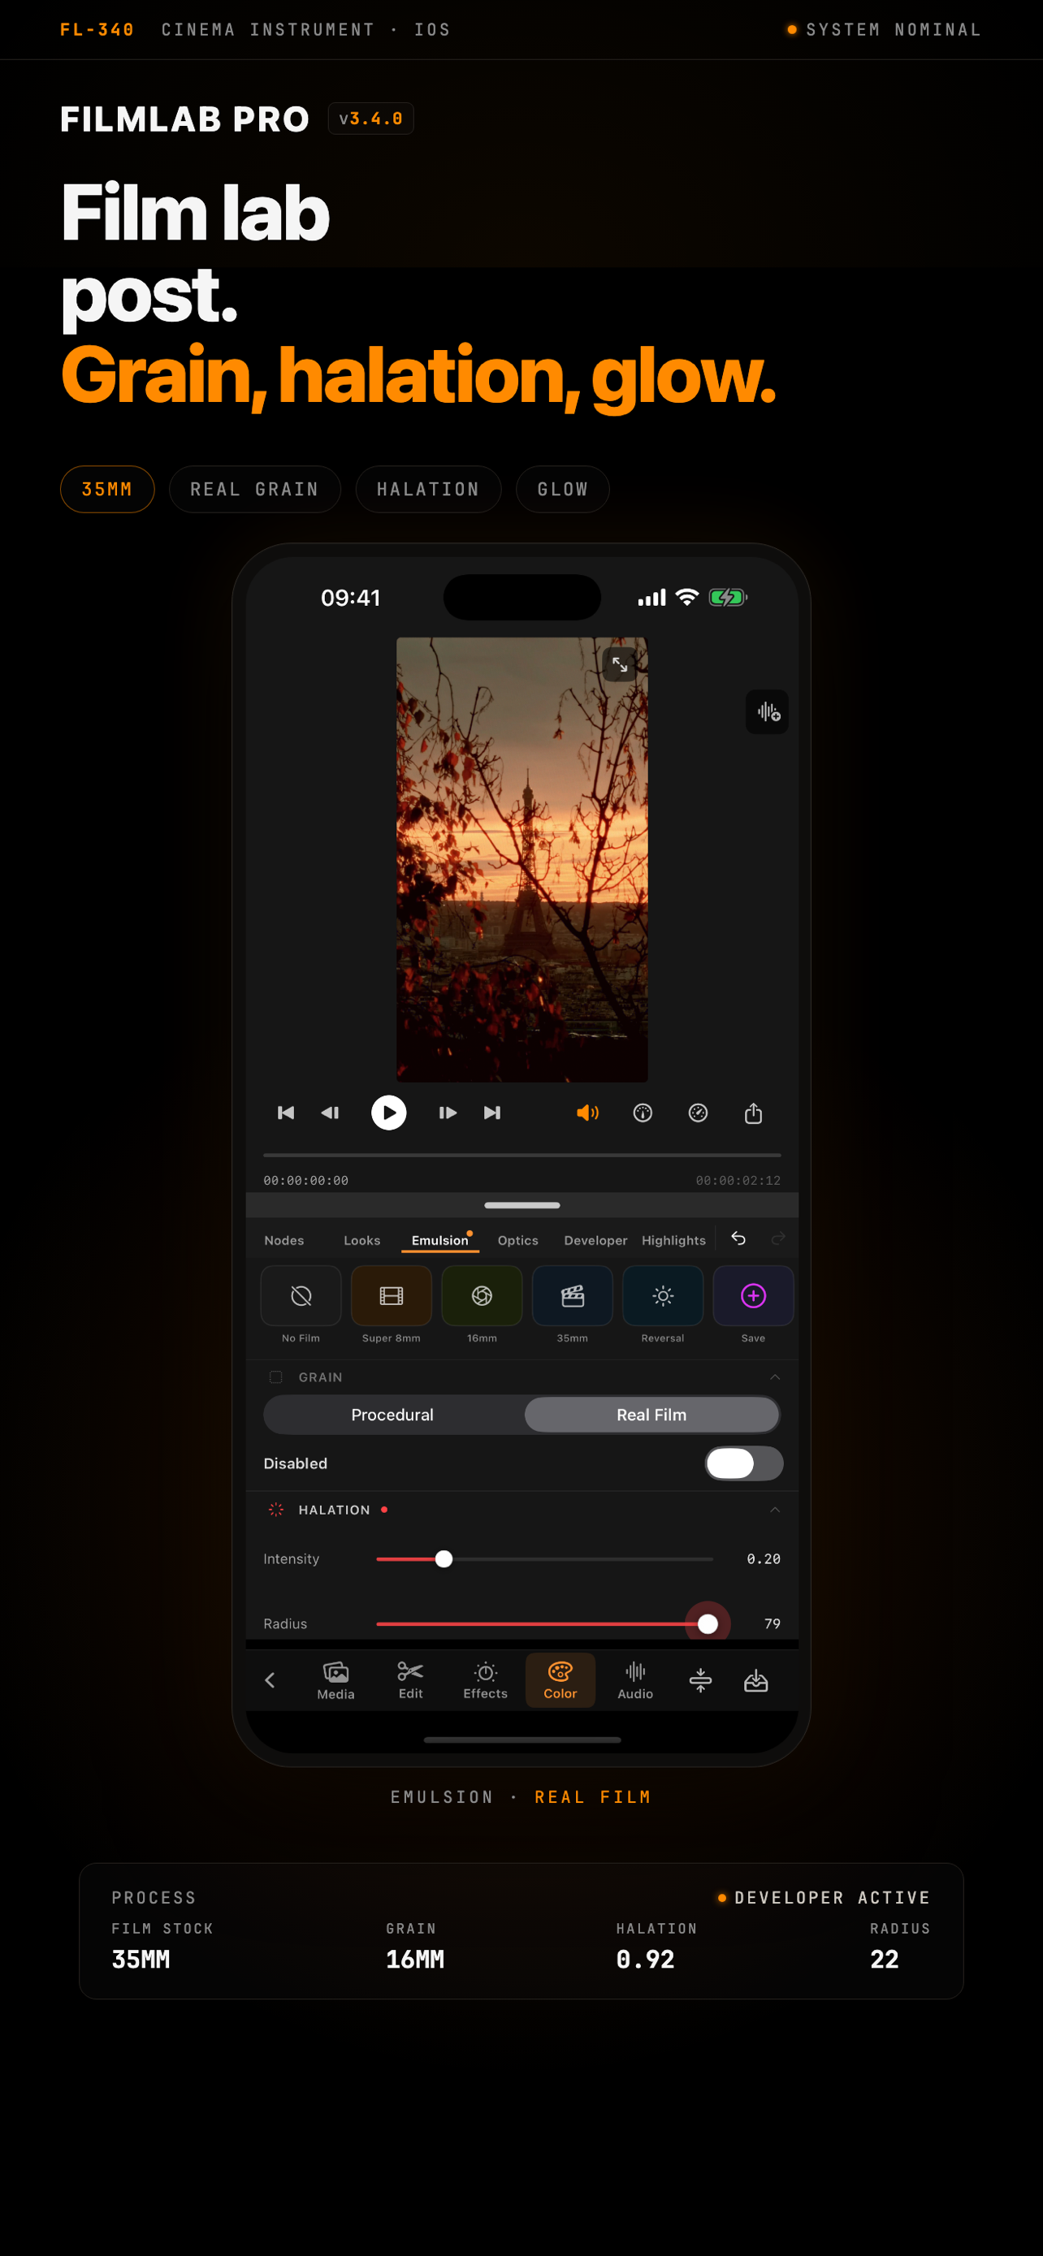This screenshot has width=1043, height=2256.
Task: Select the GLOW pill
Action: 562,489
